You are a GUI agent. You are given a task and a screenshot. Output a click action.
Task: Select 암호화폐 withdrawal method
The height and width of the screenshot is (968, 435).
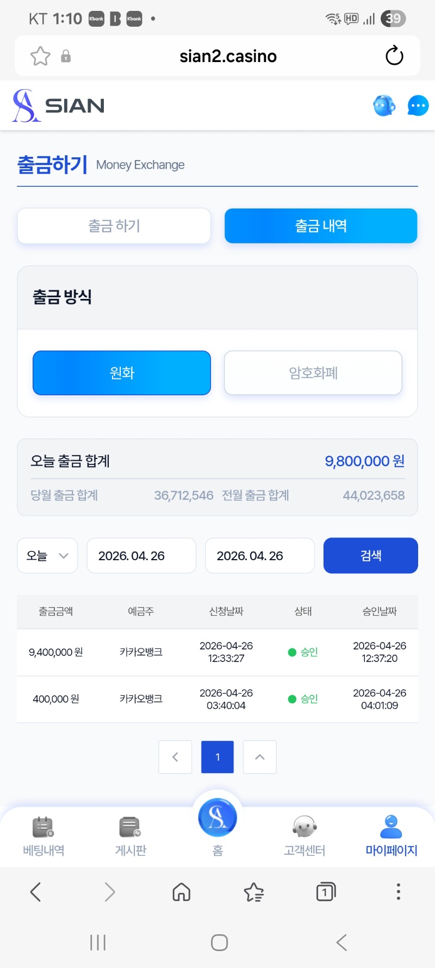click(x=313, y=373)
